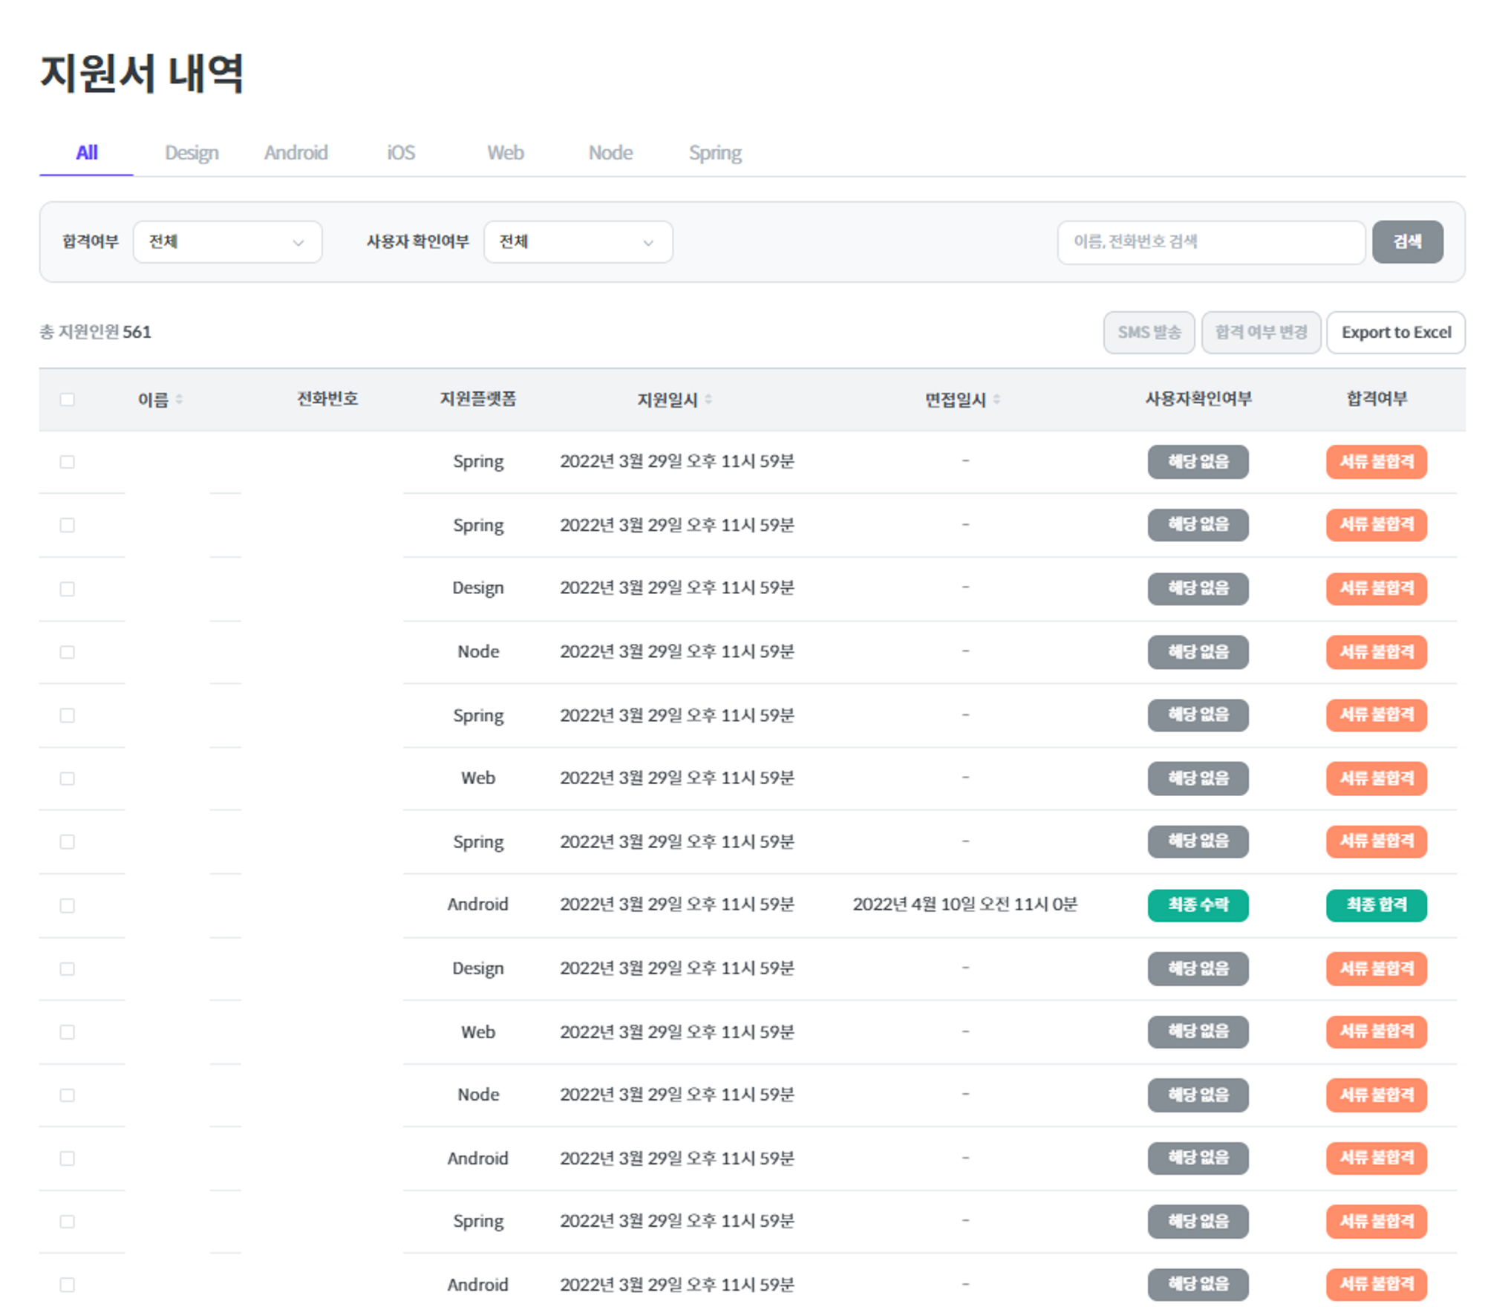Click the 합격 여부 변경 button

pyautogui.click(x=1260, y=333)
